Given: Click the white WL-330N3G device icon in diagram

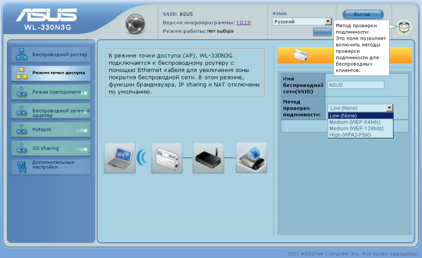Looking at the screenshot, I should point(167,158).
